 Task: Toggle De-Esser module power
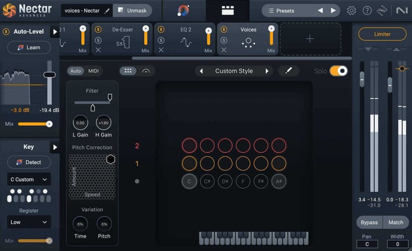click(98, 29)
